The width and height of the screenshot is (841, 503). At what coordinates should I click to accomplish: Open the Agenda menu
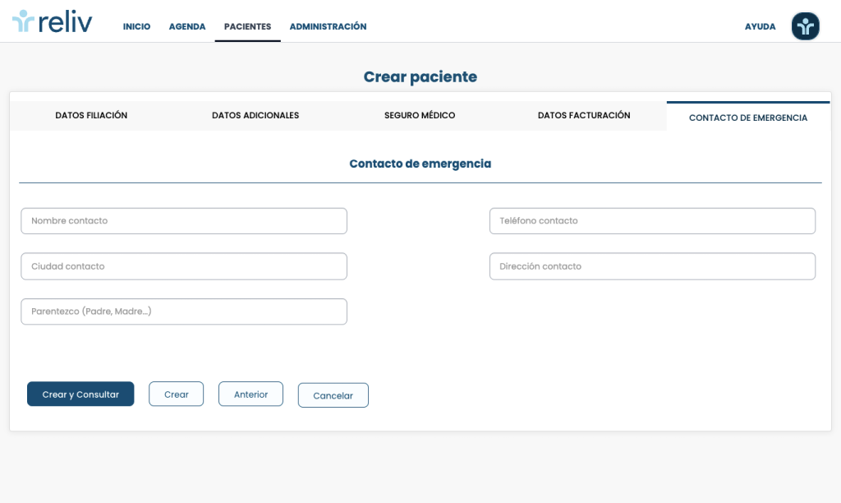pos(187,26)
